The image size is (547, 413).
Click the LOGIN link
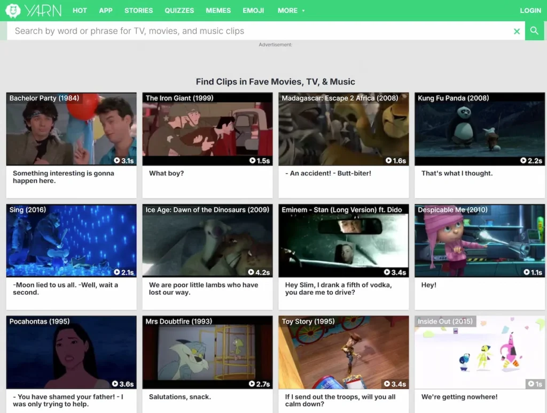point(530,11)
